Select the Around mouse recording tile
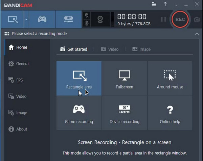Viewport: 203px width, 161px height. 170,78
